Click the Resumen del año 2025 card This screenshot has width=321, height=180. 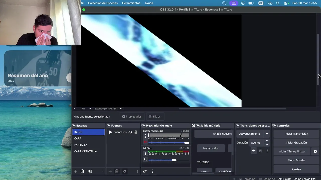point(38,68)
